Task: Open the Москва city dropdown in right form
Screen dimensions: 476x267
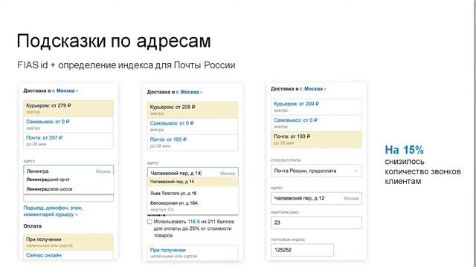Action: [x=312, y=89]
